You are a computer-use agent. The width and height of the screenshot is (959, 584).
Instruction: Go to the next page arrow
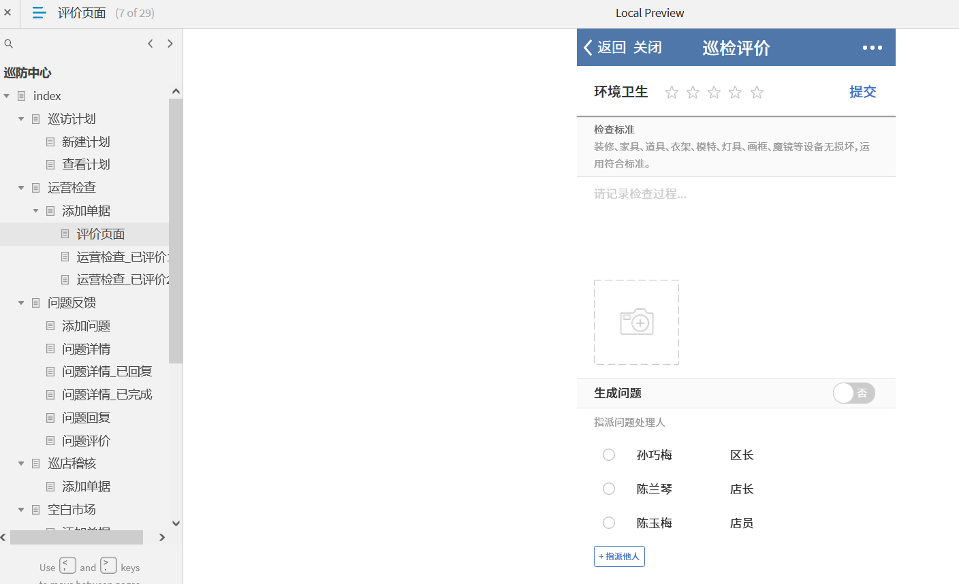pyautogui.click(x=170, y=44)
